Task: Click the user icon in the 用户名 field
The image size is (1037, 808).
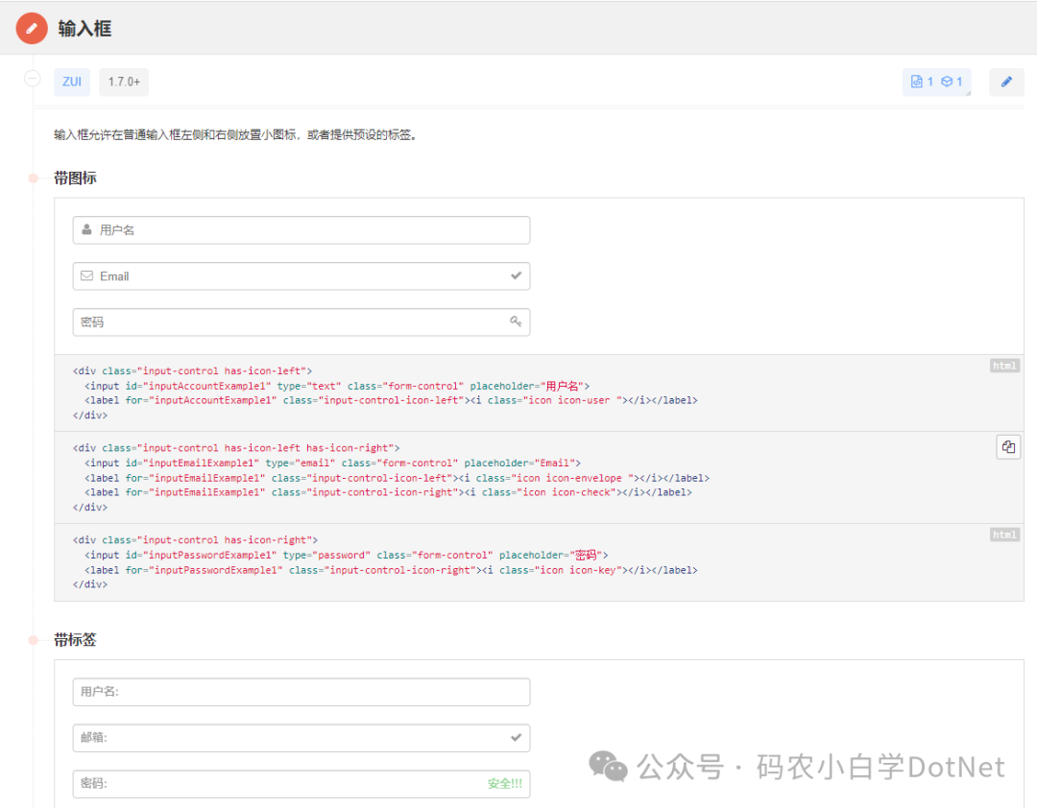Action: tap(86, 230)
